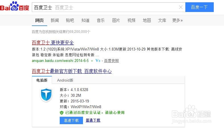Click the 普通下载 link
The image size is (224, 129).
[93, 120]
